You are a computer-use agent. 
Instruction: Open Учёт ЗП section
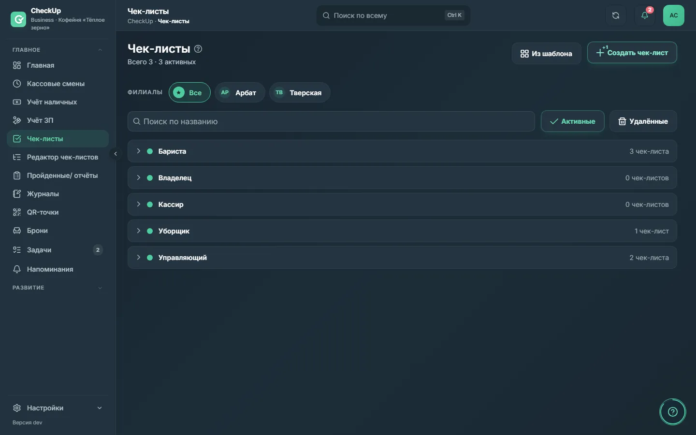(x=58, y=120)
